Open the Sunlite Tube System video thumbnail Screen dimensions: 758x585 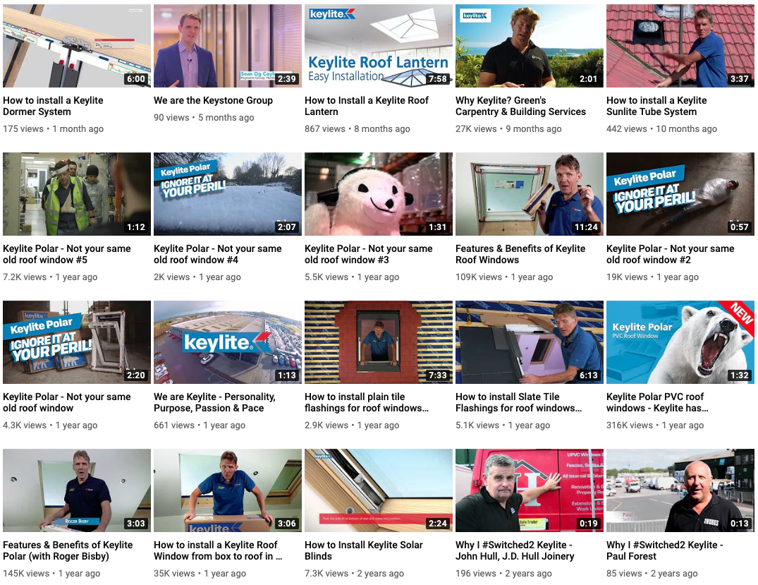(680, 46)
